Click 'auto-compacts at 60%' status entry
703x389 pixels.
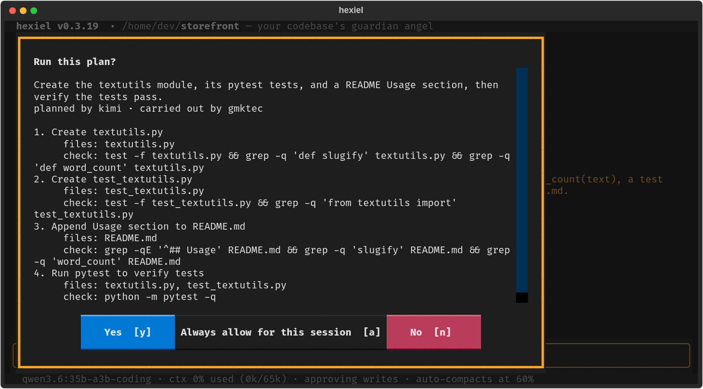[x=475, y=379]
